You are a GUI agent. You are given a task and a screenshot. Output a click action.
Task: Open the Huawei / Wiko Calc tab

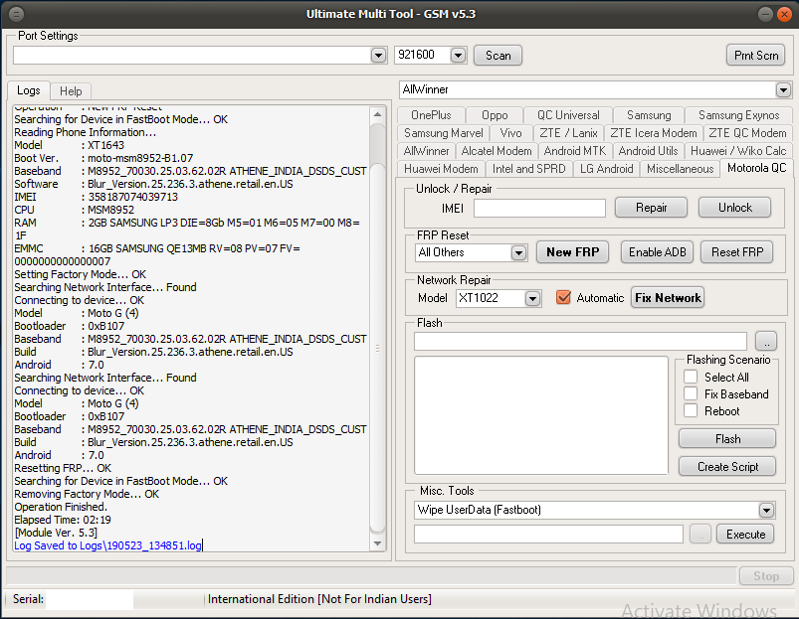coord(738,151)
